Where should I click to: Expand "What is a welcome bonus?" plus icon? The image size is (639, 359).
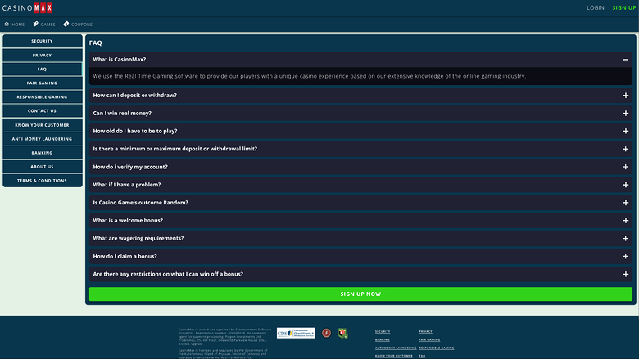point(626,221)
